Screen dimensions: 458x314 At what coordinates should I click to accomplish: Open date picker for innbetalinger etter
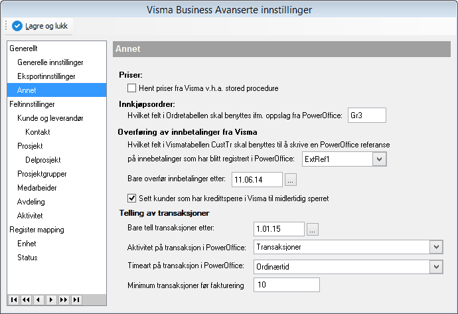pos(290,180)
